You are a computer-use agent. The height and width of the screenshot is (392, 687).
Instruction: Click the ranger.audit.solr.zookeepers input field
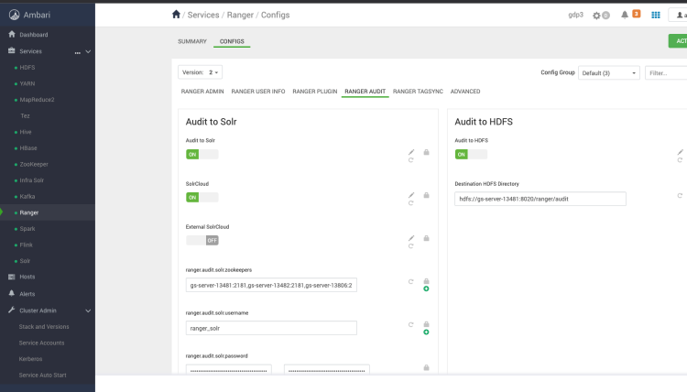tap(271, 285)
